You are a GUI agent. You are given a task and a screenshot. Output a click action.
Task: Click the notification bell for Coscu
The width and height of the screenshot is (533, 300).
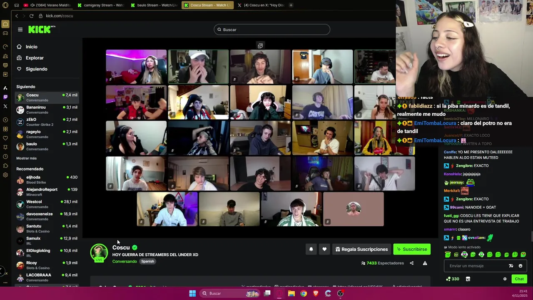(311, 249)
